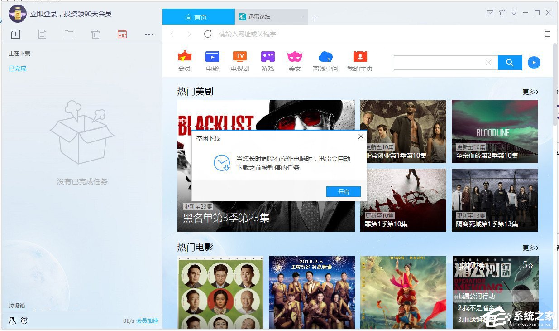Close the 迅雷论坛 tab
This screenshot has width=559, height=331.
click(302, 17)
